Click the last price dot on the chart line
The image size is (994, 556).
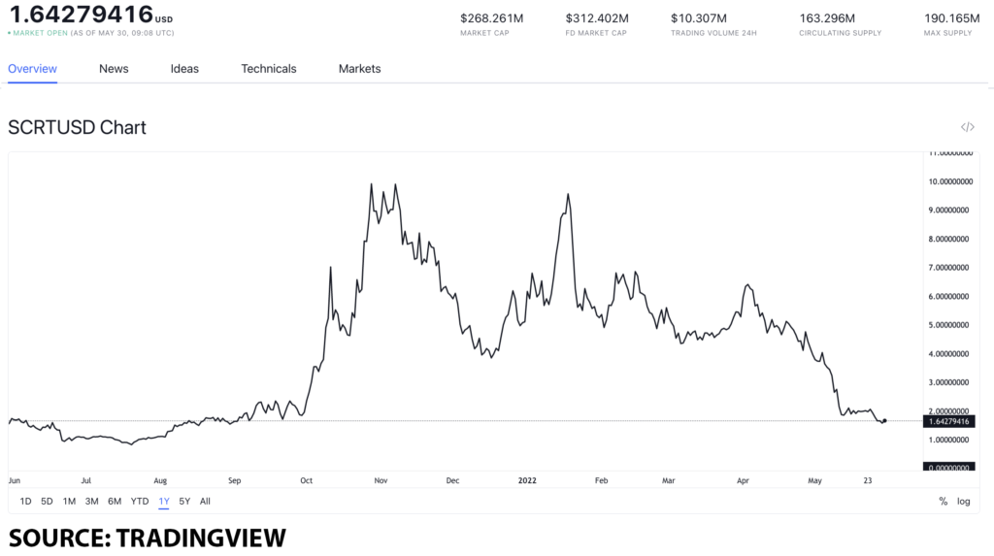tap(884, 420)
